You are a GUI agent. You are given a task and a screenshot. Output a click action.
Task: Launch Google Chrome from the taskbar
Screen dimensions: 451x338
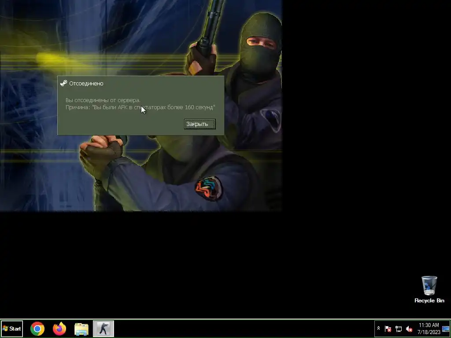(37, 329)
